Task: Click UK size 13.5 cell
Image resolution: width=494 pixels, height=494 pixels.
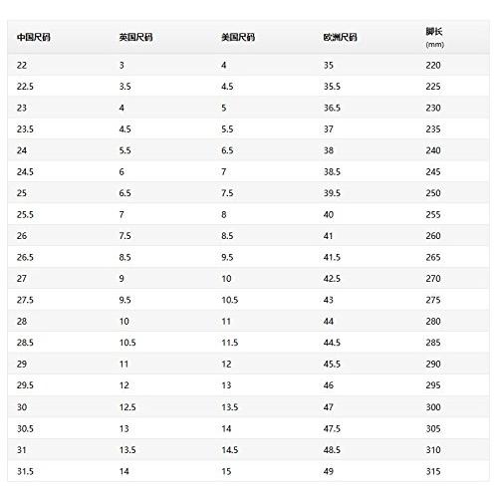Action: (127, 450)
